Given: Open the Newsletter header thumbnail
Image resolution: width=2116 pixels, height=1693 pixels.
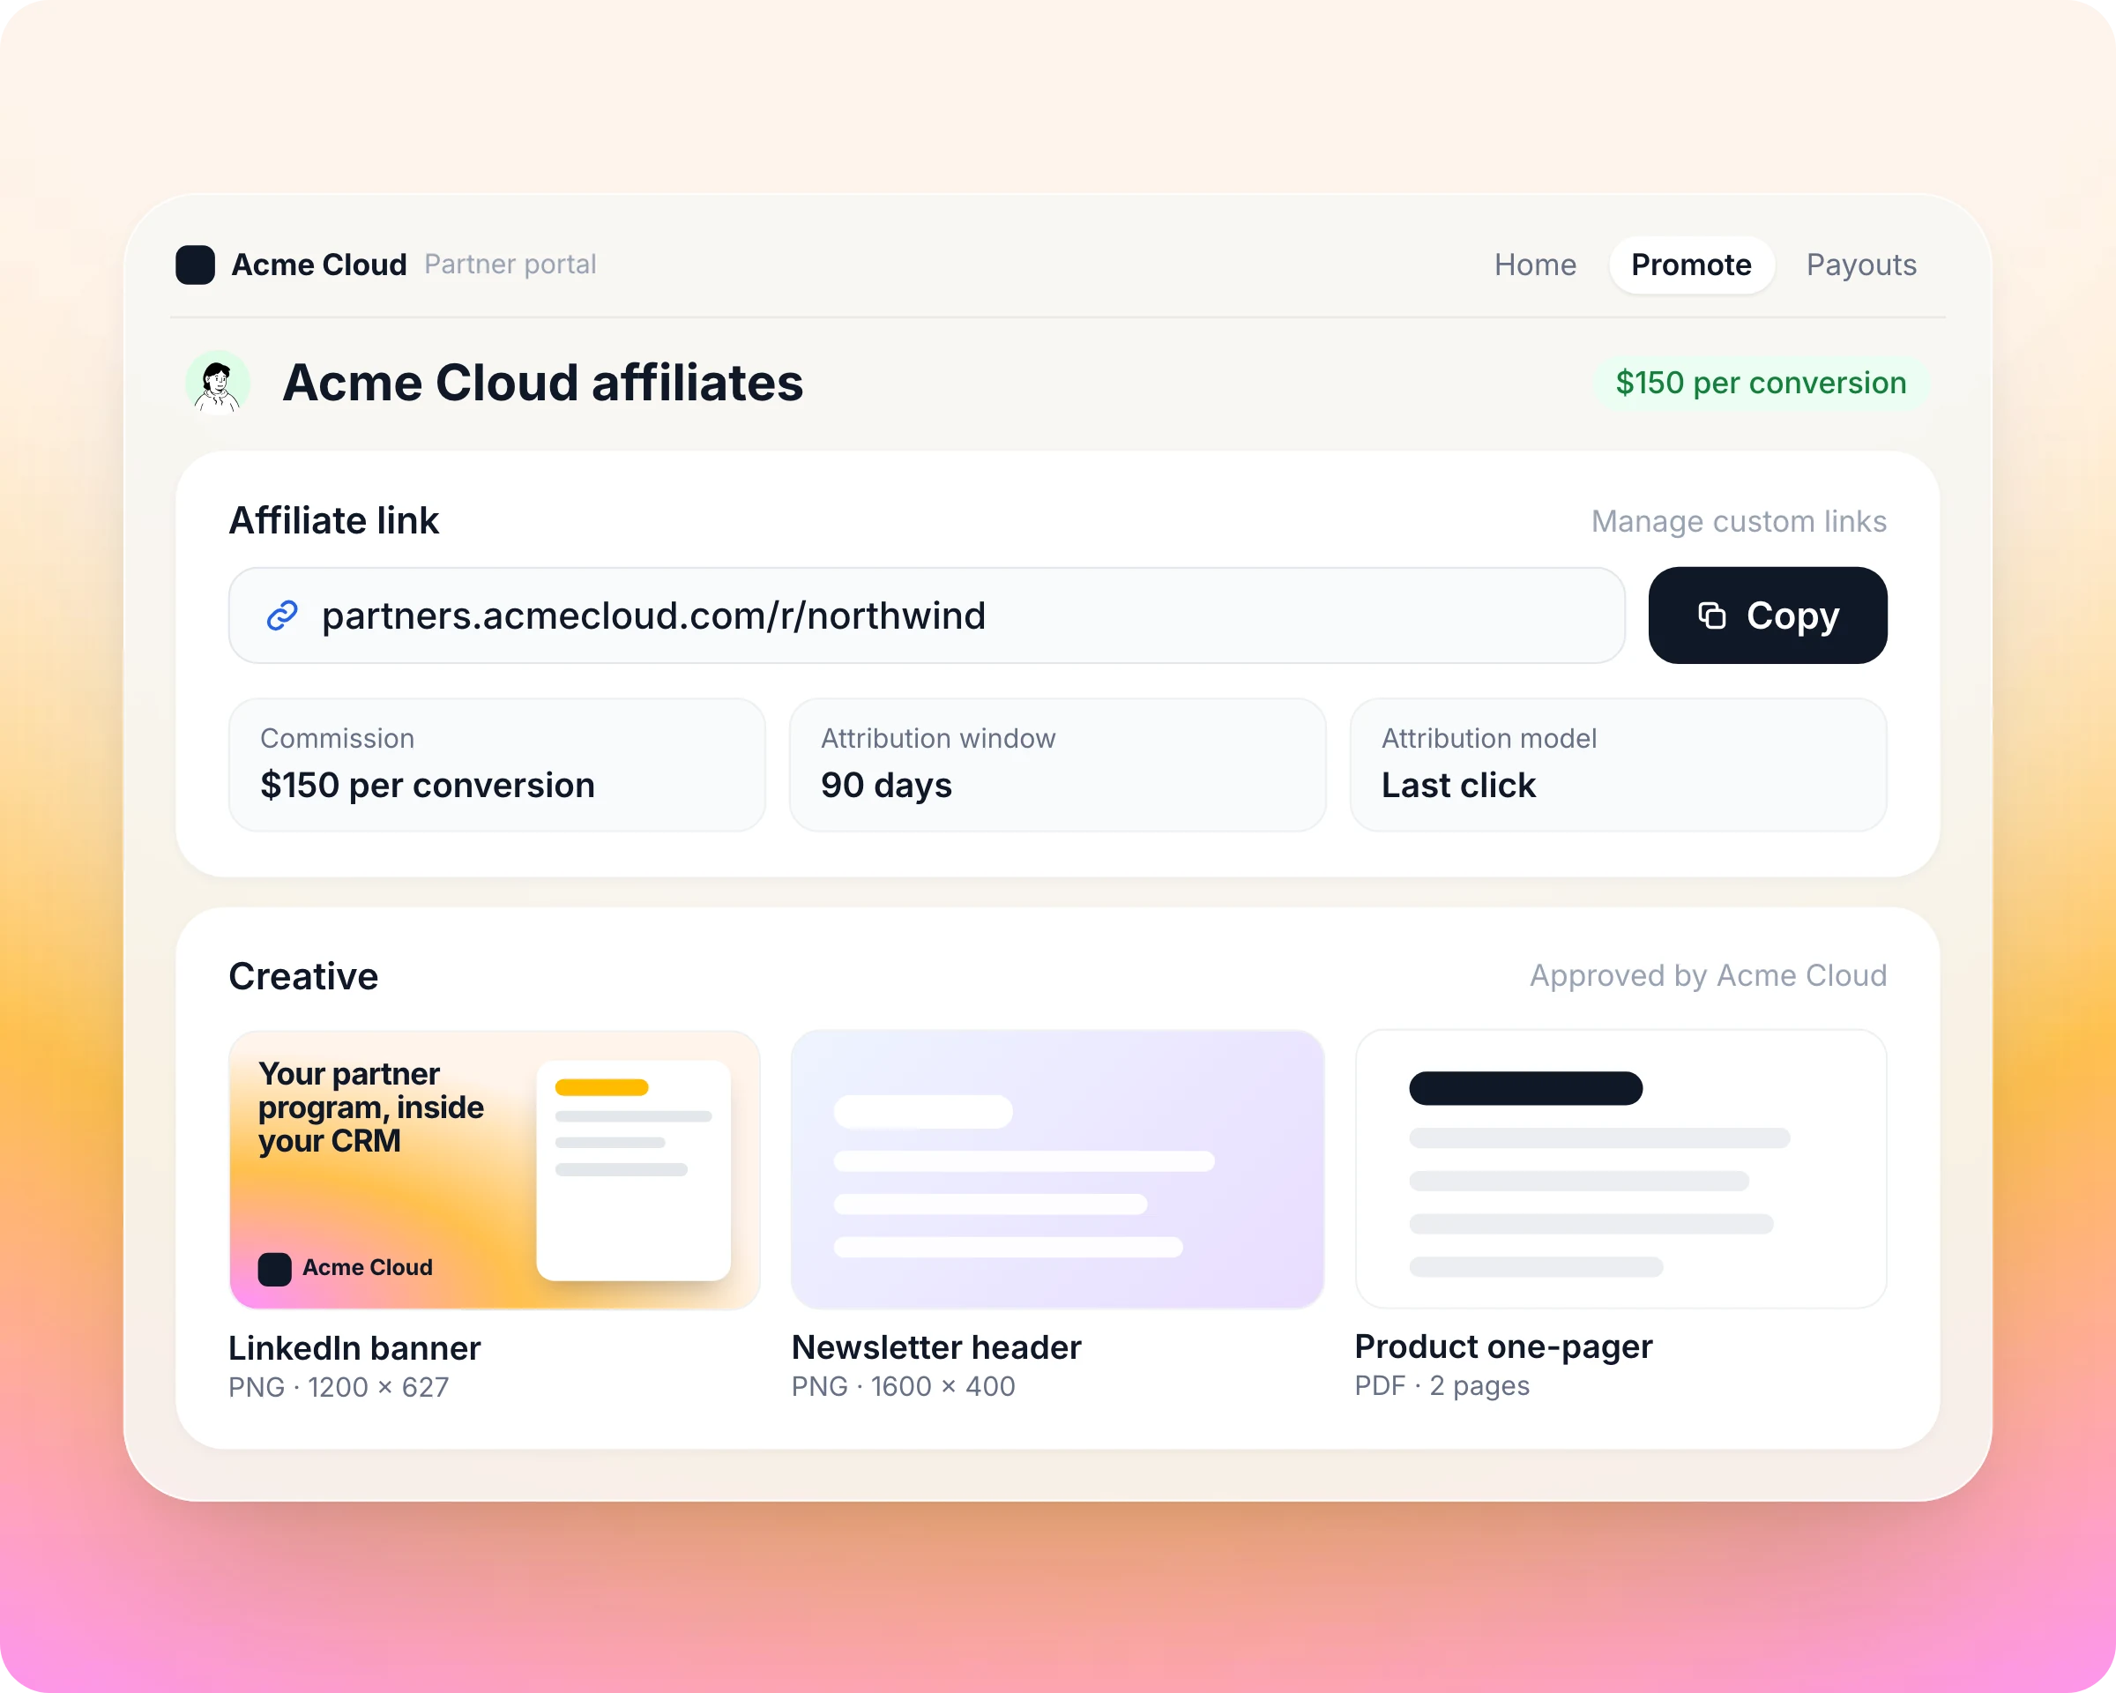Looking at the screenshot, I should pos(1057,1169).
